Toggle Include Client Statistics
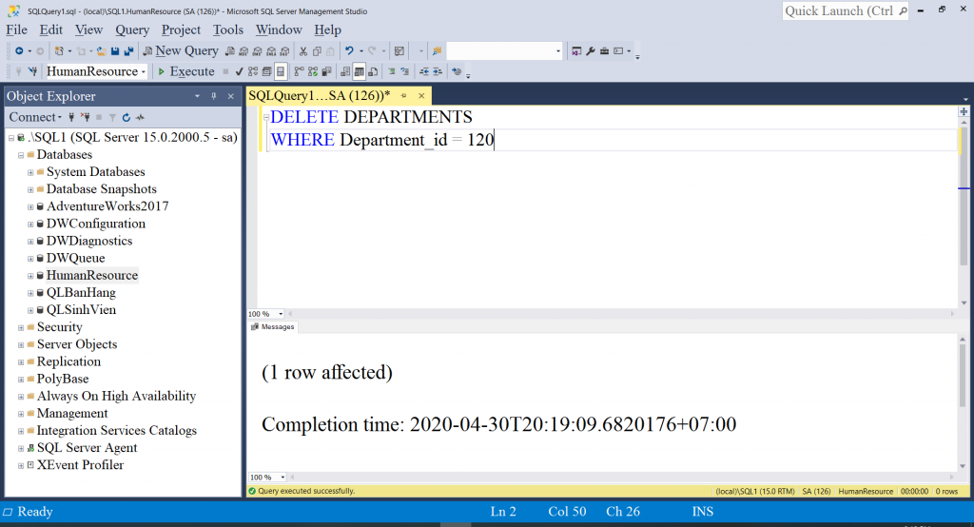Viewport: 974px width, 527px height. [326, 71]
